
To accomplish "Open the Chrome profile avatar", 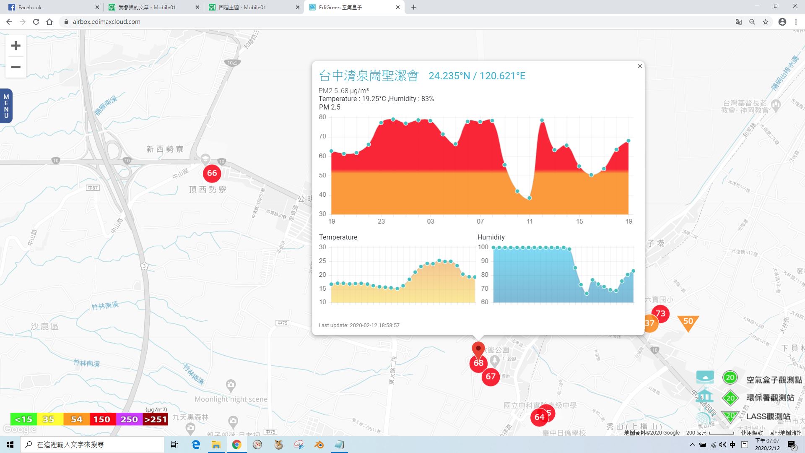I will tap(782, 22).
